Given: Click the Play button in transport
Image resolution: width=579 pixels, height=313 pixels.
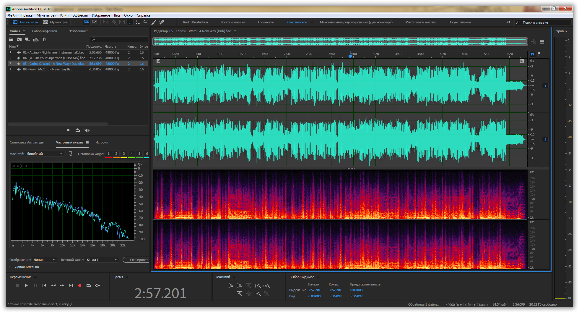Looking at the screenshot, I should pyautogui.click(x=26, y=285).
